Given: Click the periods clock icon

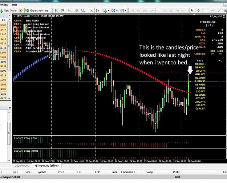Looking at the screenshot, I should [113, 11].
